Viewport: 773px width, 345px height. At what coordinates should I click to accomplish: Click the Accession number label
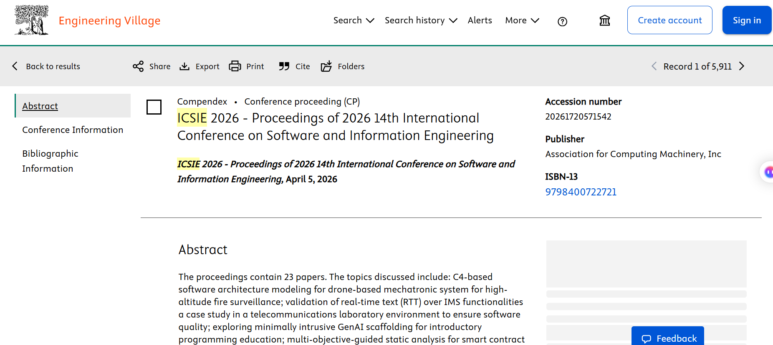pos(583,102)
